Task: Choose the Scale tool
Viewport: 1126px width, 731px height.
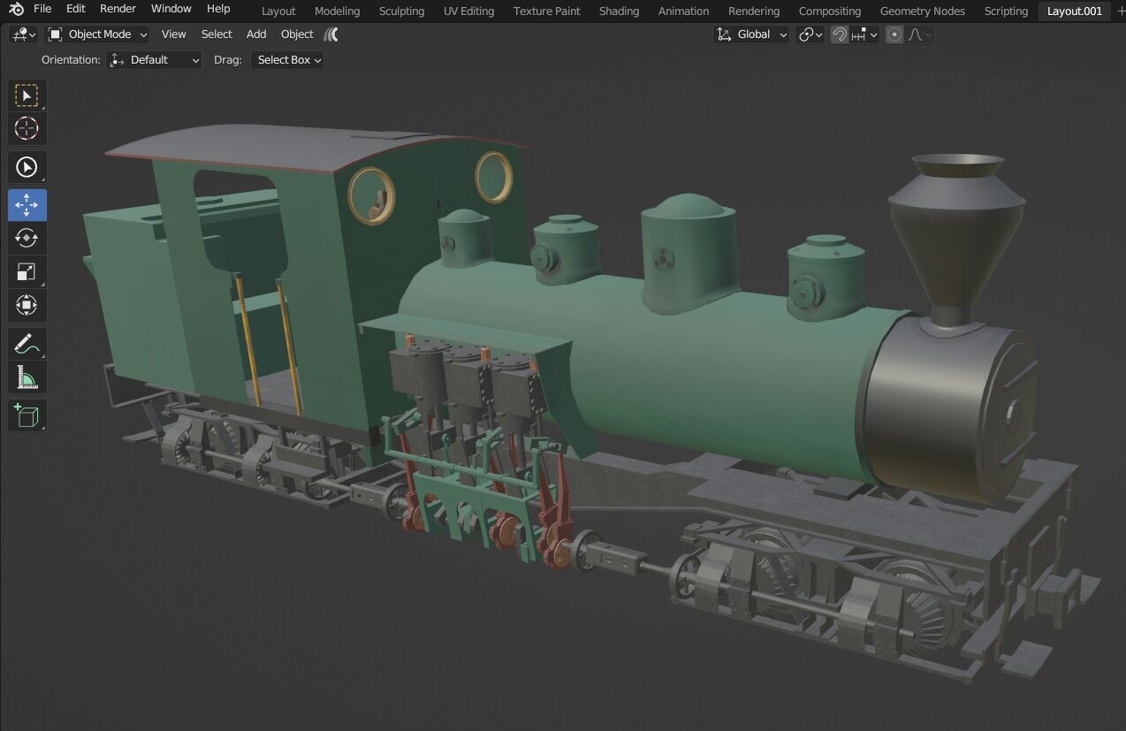Action: coord(27,272)
